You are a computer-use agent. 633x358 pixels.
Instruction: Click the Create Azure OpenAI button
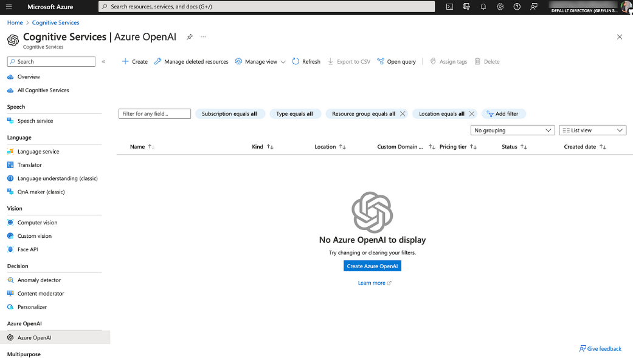click(x=372, y=266)
